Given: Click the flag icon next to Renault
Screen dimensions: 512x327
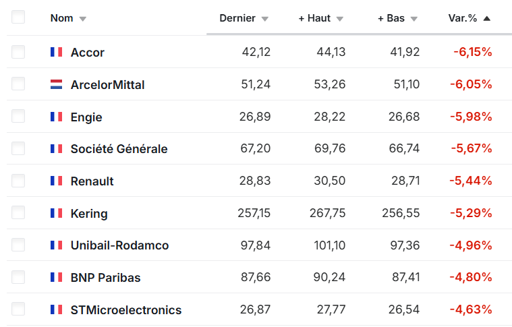Looking at the screenshot, I should (56, 181).
